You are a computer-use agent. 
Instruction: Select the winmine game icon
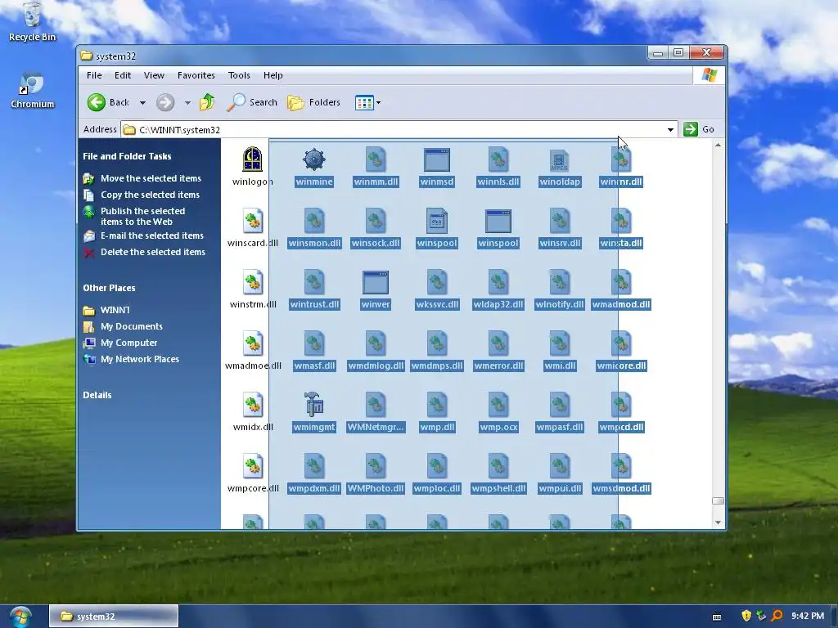[x=314, y=159]
